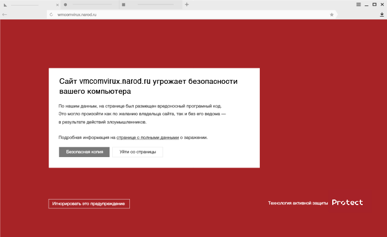
Task: Add a new tab with plus
Action: (x=187, y=4)
